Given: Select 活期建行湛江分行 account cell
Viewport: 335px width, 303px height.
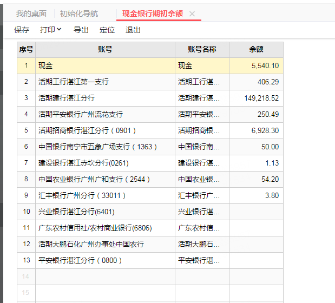Looking at the screenshot, I should tap(105, 98).
